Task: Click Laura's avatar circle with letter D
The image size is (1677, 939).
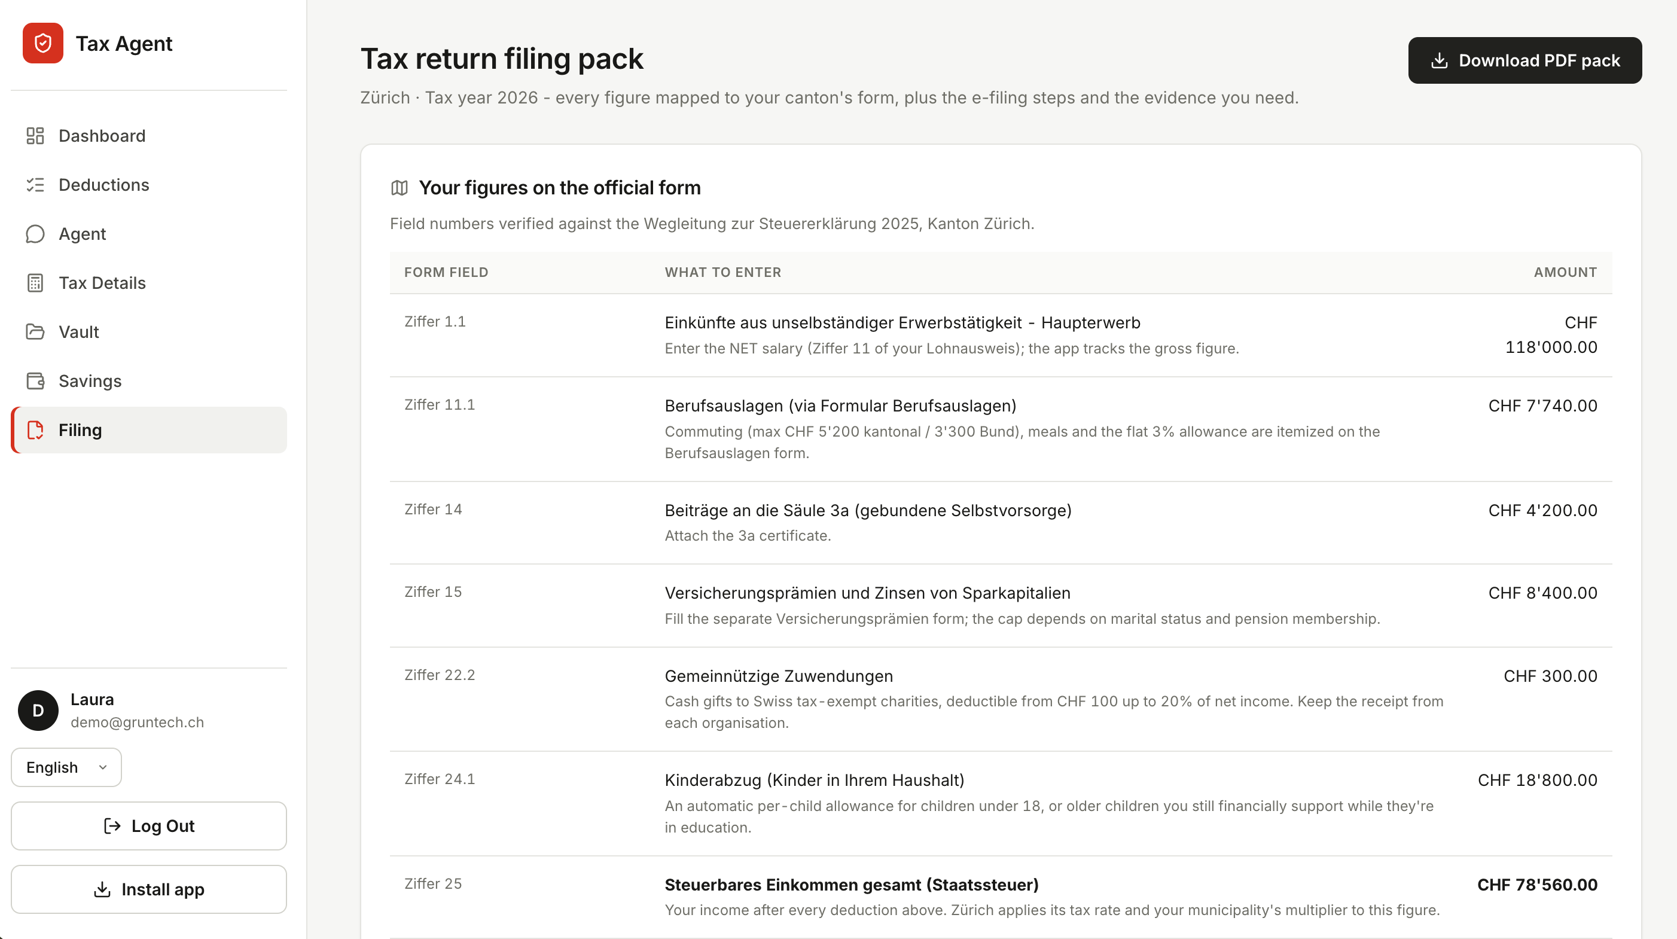Action: 38,711
